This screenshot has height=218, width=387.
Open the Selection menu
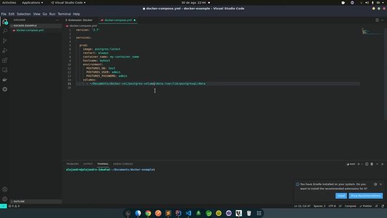click(x=24, y=14)
